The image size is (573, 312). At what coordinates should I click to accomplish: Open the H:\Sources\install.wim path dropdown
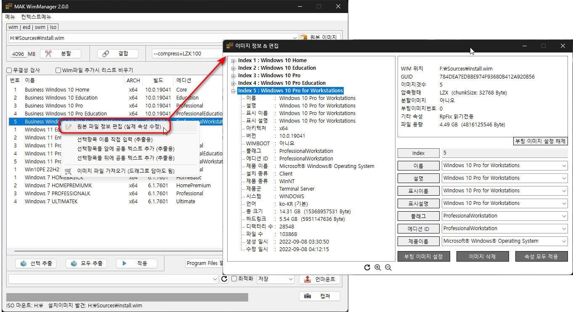tap(294, 38)
